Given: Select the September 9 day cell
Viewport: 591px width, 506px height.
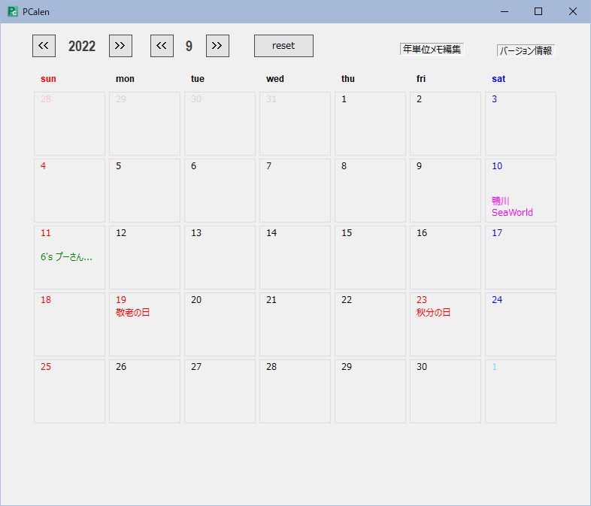Looking at the screenshot, I should tap(446, 191).
